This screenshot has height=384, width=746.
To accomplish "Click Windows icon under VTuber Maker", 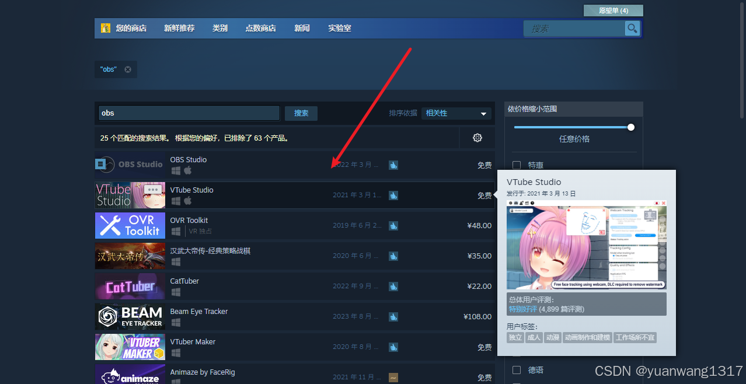I will (176, 352).
